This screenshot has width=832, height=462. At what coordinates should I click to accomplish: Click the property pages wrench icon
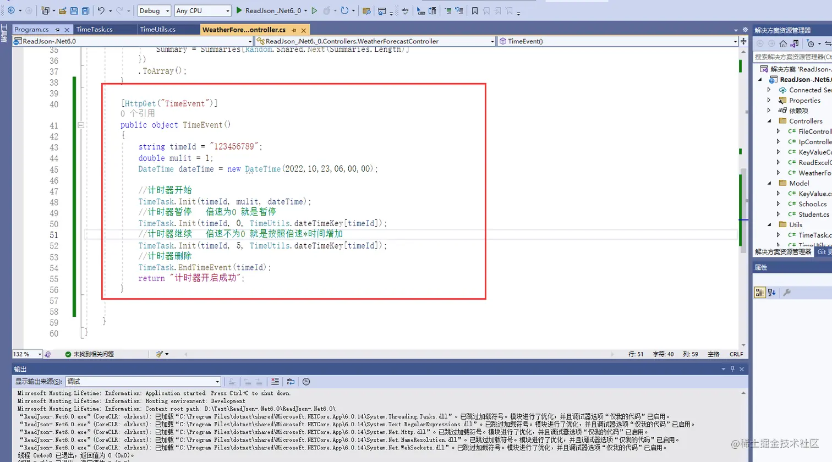[787, 293]
